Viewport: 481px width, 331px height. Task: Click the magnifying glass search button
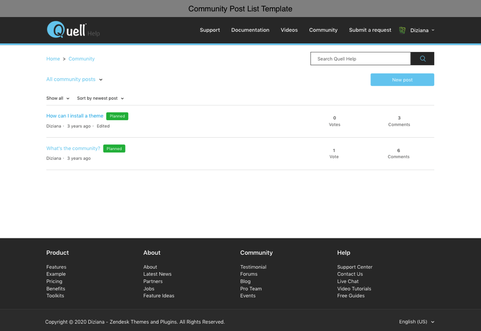click(422, 59)
